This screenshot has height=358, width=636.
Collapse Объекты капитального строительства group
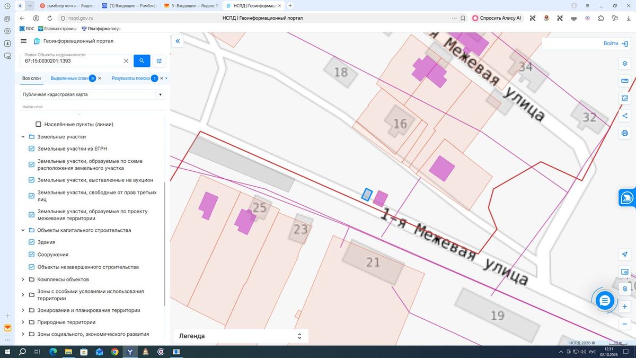click(x=23, y=230)
